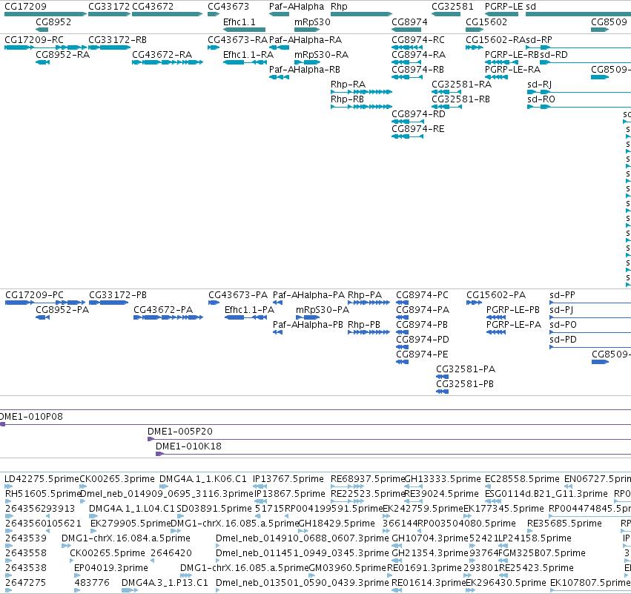Select the mRpS30-PA protein feature
This screenshot has width=631, height=594.
click(308, 317)
